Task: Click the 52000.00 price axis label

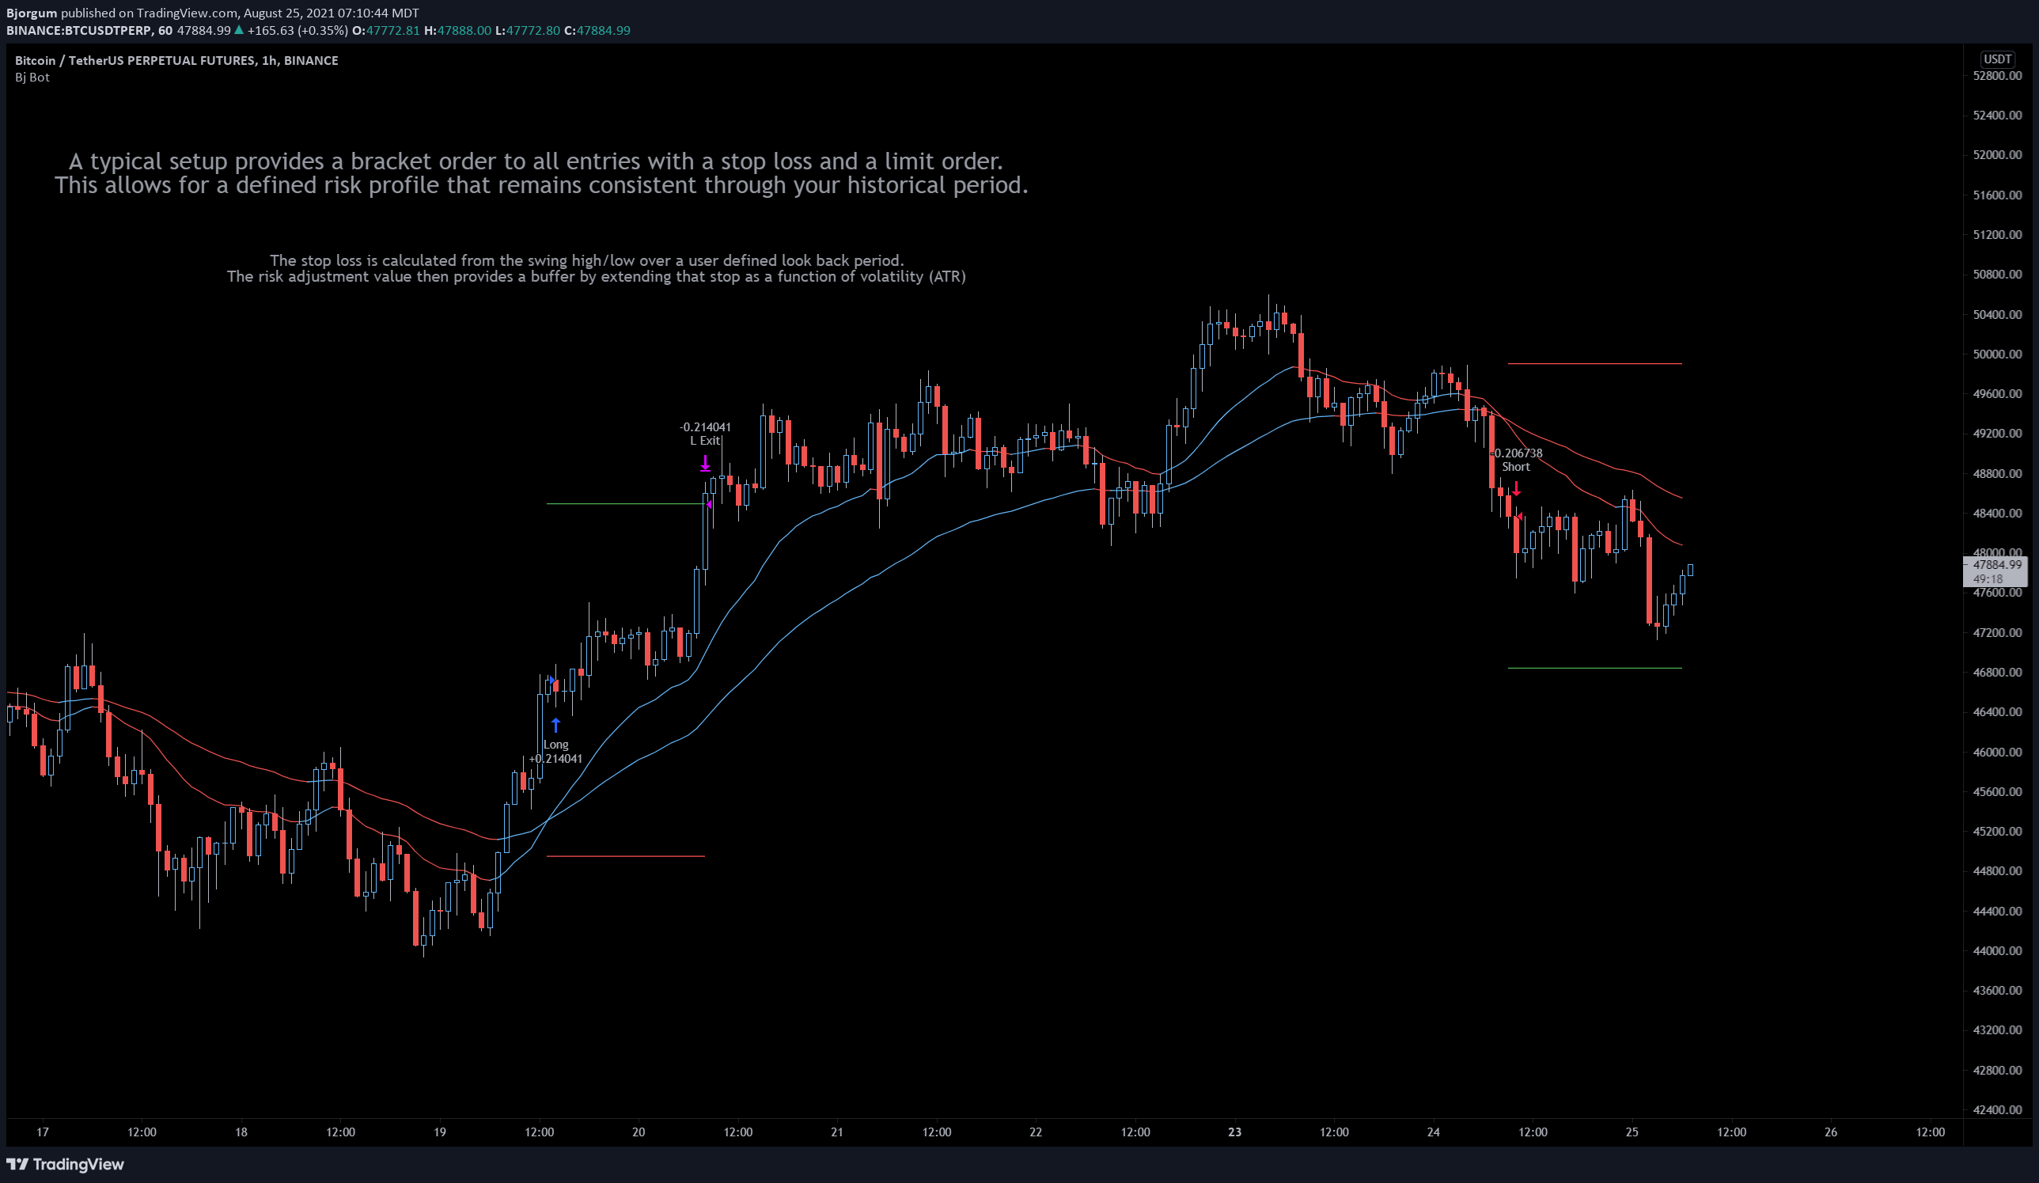Action: point(1997,154)
